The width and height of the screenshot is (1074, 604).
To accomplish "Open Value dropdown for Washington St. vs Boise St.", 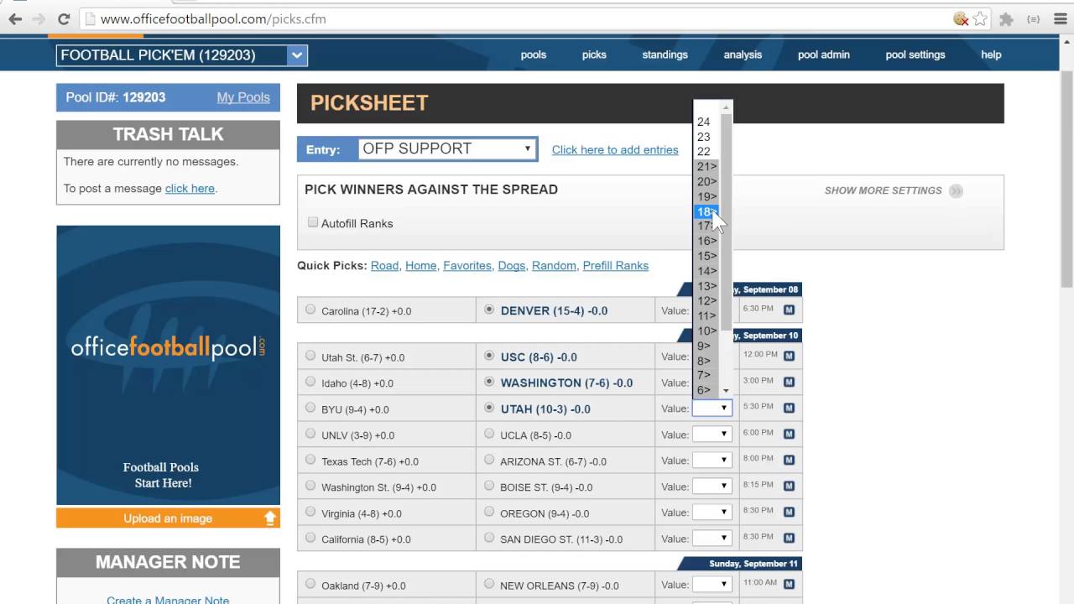I will (x=712, y=487).
